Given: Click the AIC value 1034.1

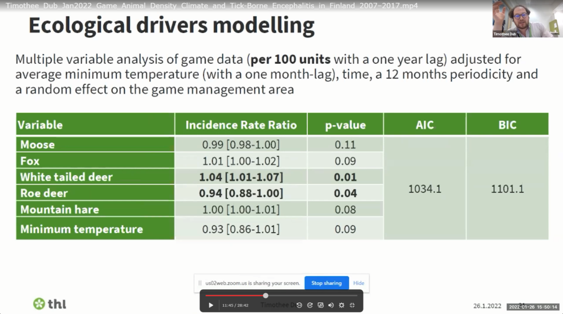Looking at the screenshot, I should 424,189.
